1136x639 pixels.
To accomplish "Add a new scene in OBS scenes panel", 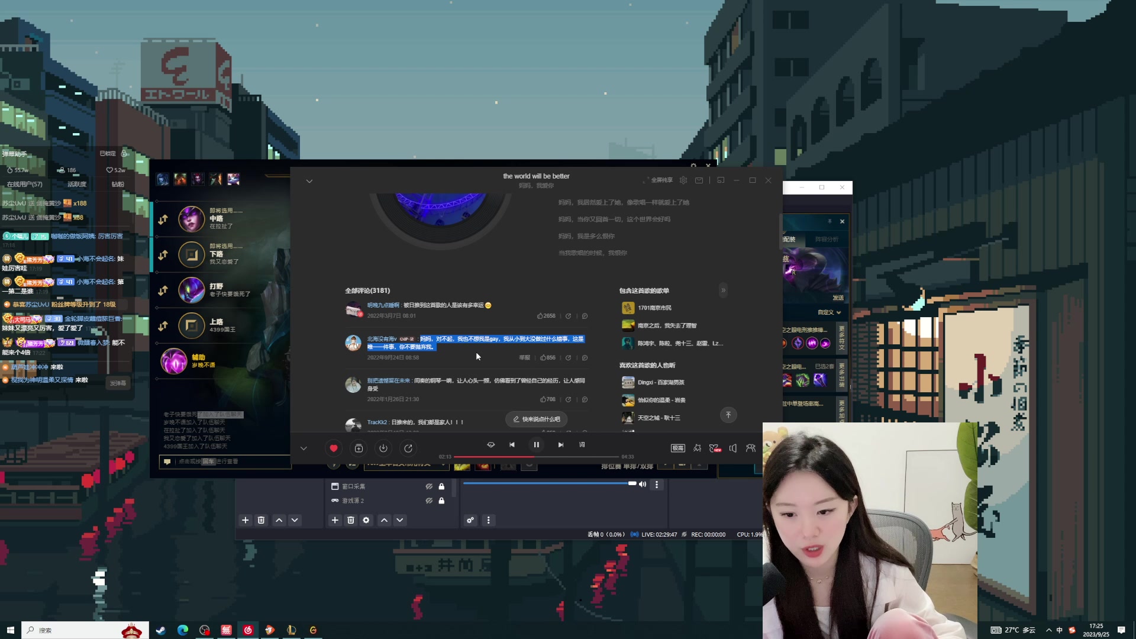I will click(246, 520).
